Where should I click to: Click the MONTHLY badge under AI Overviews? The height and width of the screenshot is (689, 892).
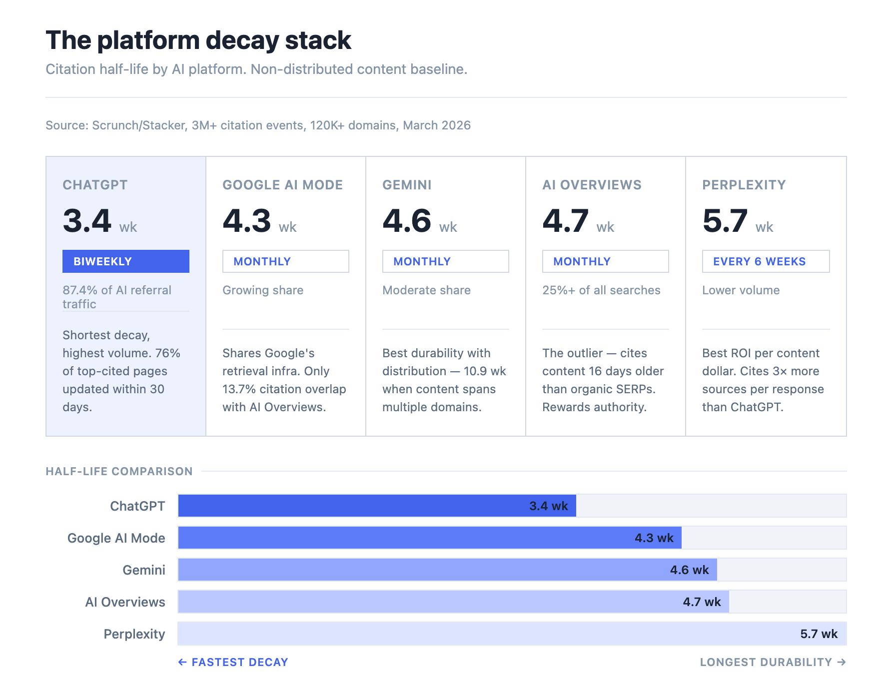pyautogui.click(x=606, y=261)
